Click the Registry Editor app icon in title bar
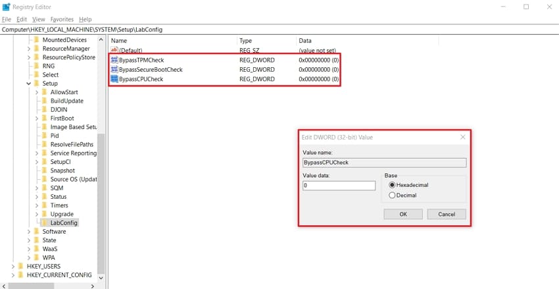559x289 pixels. [x=6, y=7]
